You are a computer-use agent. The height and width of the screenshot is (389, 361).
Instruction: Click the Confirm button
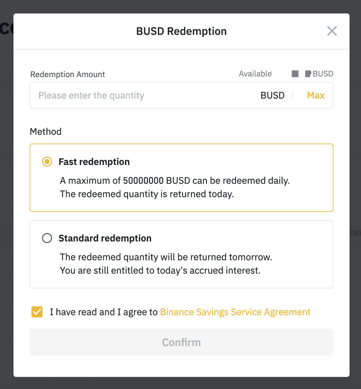click(181, 342)
